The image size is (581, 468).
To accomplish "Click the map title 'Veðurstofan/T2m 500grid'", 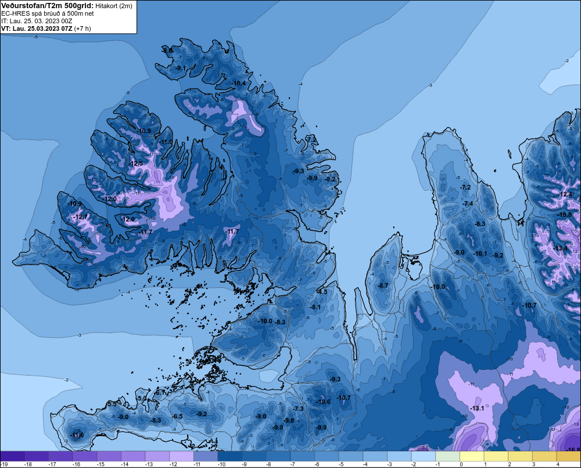I will tap(48, 5).
